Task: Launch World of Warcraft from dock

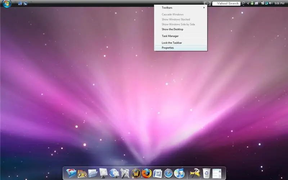Action: point(136,174)
